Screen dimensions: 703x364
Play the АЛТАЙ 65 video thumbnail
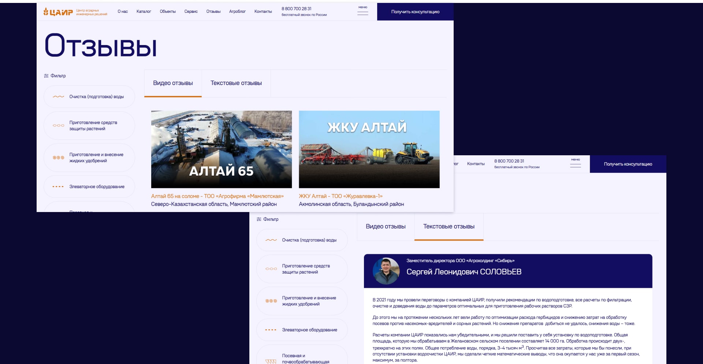[x=222, y=149]
